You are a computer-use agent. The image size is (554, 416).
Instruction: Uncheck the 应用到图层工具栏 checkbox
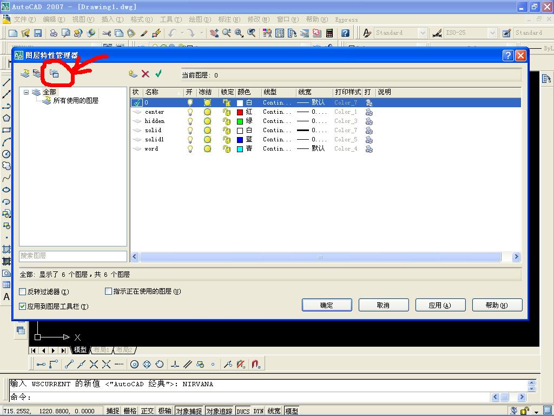(x=23, y=307)
